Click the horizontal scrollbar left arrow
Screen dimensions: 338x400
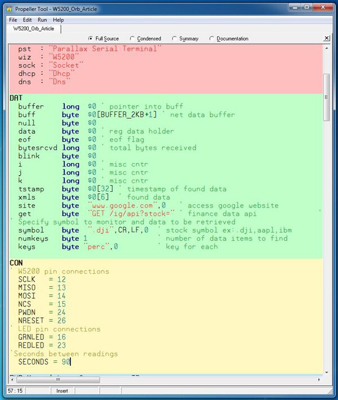click(x=12, y=379)
